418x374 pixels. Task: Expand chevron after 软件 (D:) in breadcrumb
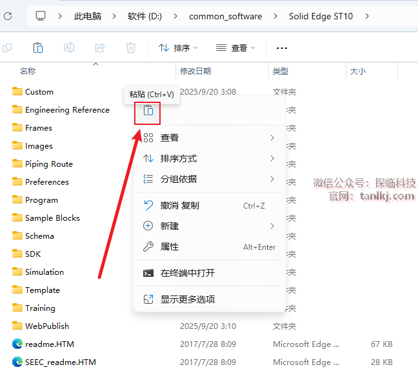click(175, 16)
